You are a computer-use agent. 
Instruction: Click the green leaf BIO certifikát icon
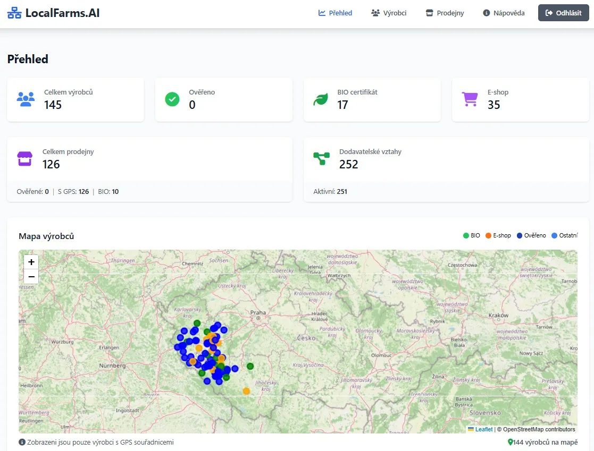coord(321,99)
